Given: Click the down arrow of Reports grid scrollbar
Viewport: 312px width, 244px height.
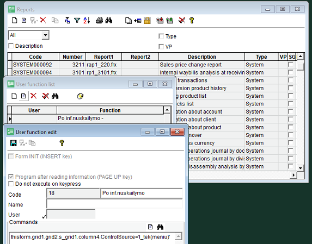Looking at the screenshot, I should [x=301, y=168].
